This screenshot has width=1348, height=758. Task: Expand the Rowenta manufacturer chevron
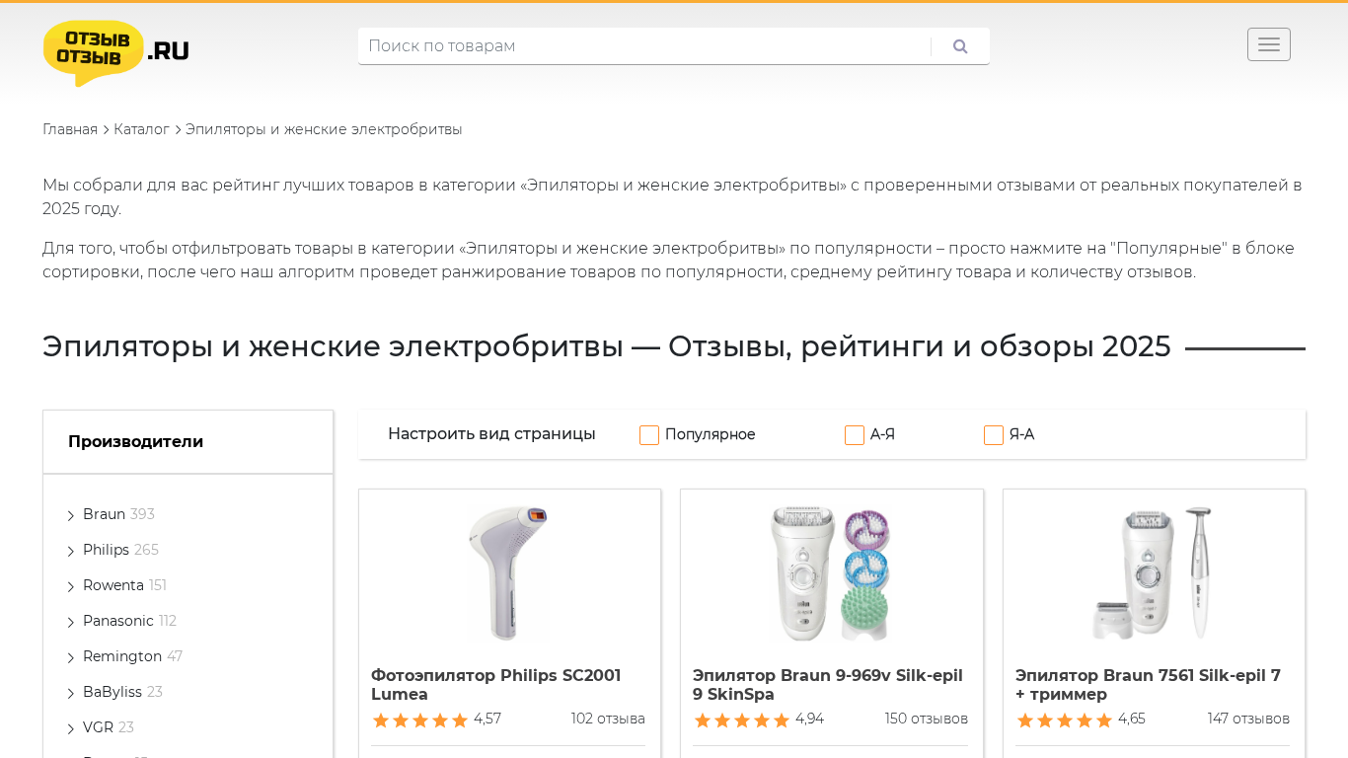(x=71, y=586)
